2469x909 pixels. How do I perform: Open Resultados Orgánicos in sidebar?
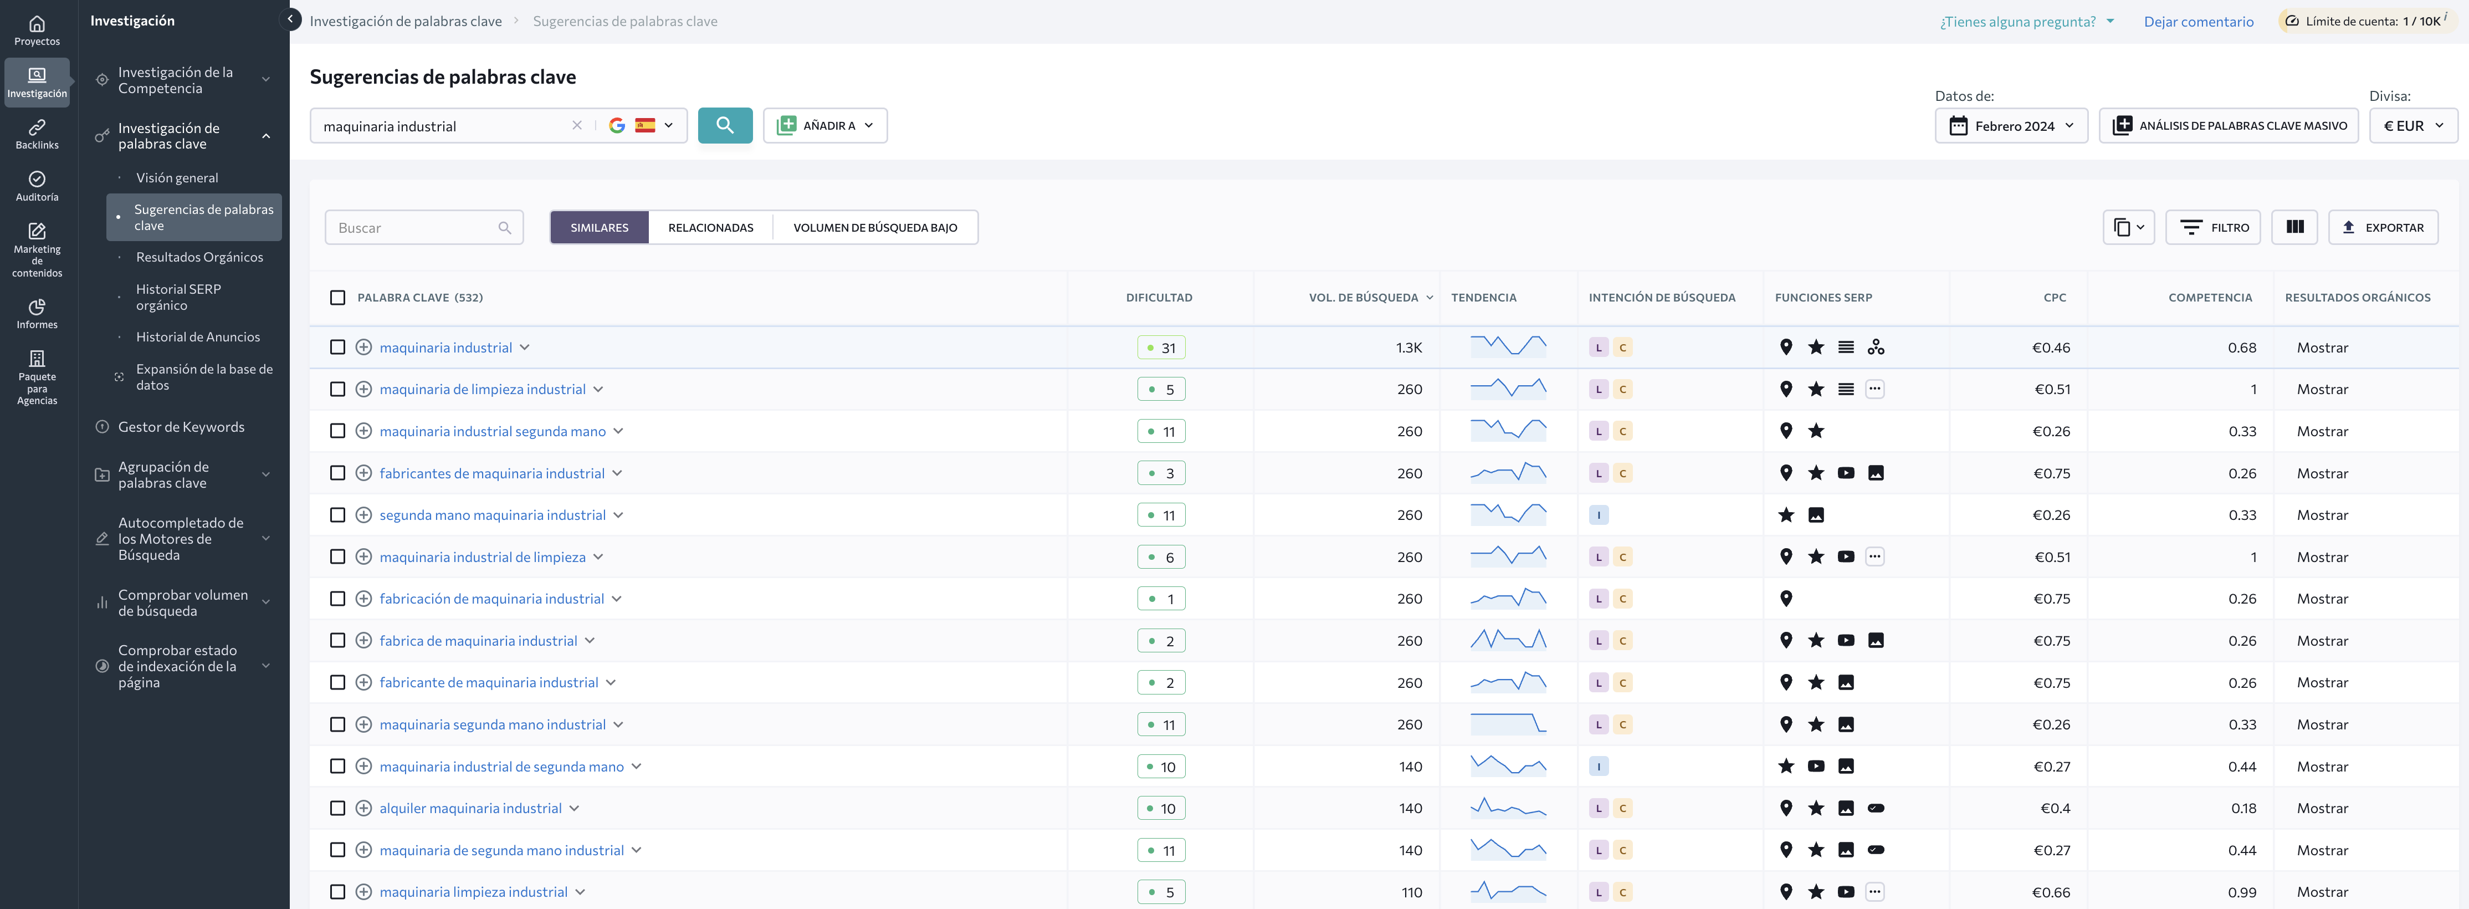[x=199, y=257]
